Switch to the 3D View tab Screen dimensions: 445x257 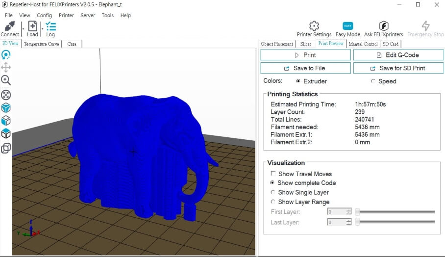pos(10,44)
